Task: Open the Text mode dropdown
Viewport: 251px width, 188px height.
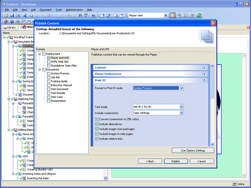Action: 181,107
